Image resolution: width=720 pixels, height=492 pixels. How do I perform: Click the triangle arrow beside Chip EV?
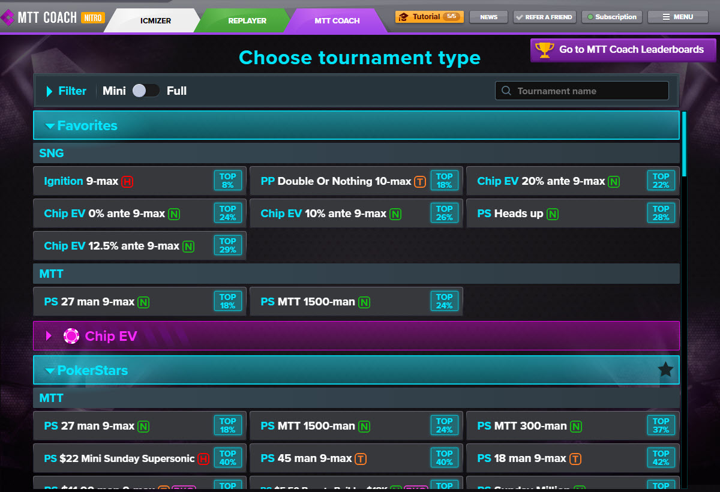point(49,336)
